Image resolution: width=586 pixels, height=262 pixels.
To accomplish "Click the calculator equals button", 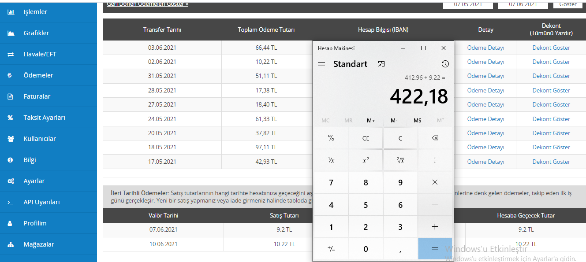I will 435,249.
